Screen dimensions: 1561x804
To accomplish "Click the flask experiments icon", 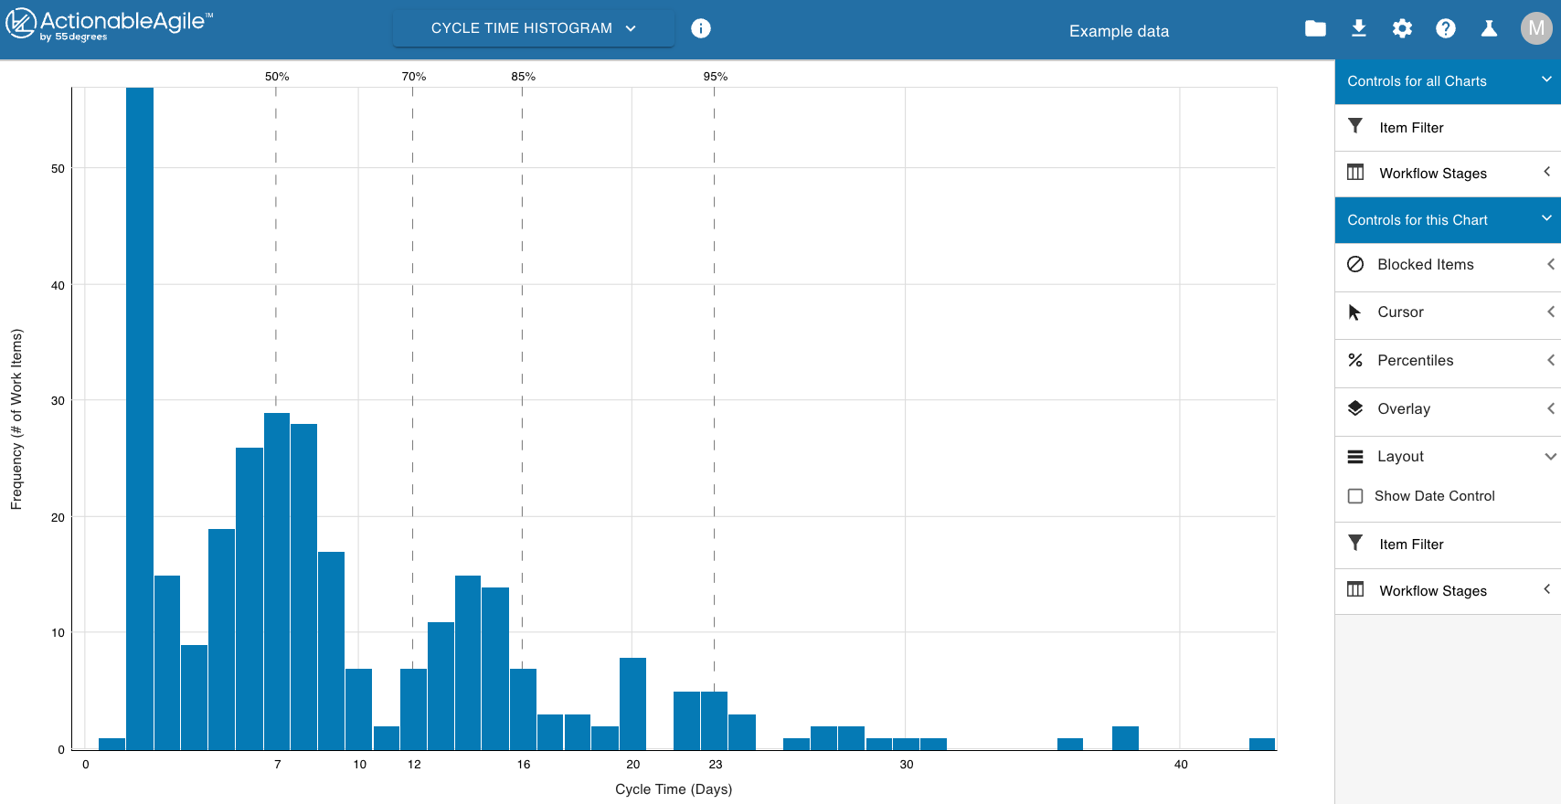I will click(1489, 29).
